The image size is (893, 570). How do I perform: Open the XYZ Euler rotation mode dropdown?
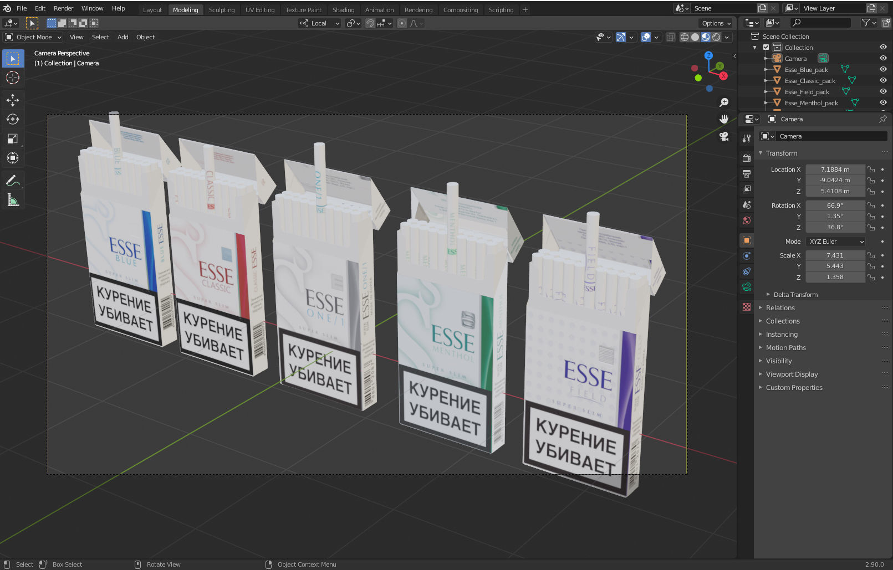pos(835,242)
